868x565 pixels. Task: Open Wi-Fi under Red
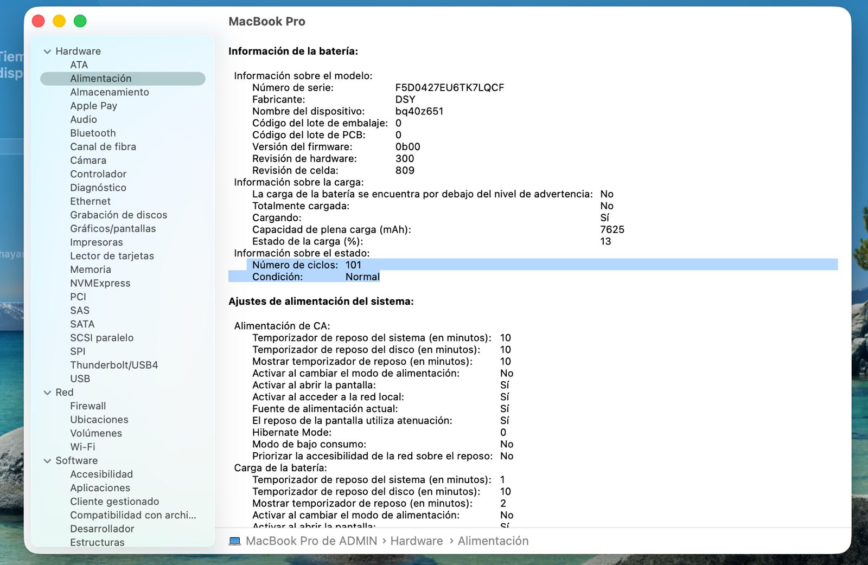point(82,447)
